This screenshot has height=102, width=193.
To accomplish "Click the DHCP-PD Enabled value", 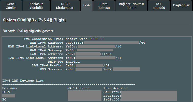I will coord(72,62).
